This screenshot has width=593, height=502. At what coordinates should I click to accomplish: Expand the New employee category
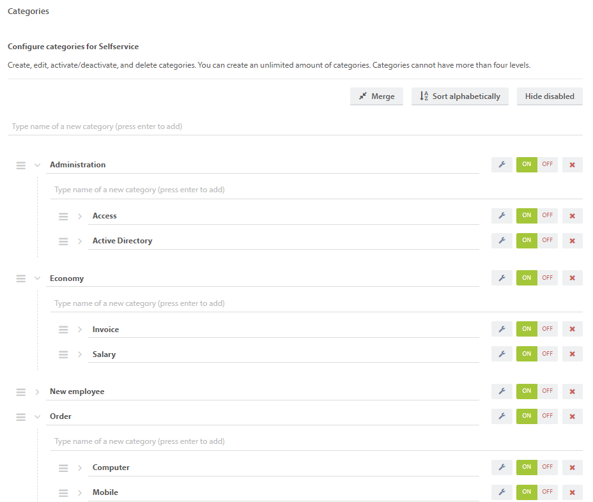tap(37, 392)
